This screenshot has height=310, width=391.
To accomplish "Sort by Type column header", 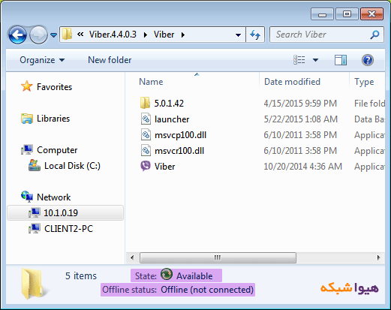I will [364, 82].
